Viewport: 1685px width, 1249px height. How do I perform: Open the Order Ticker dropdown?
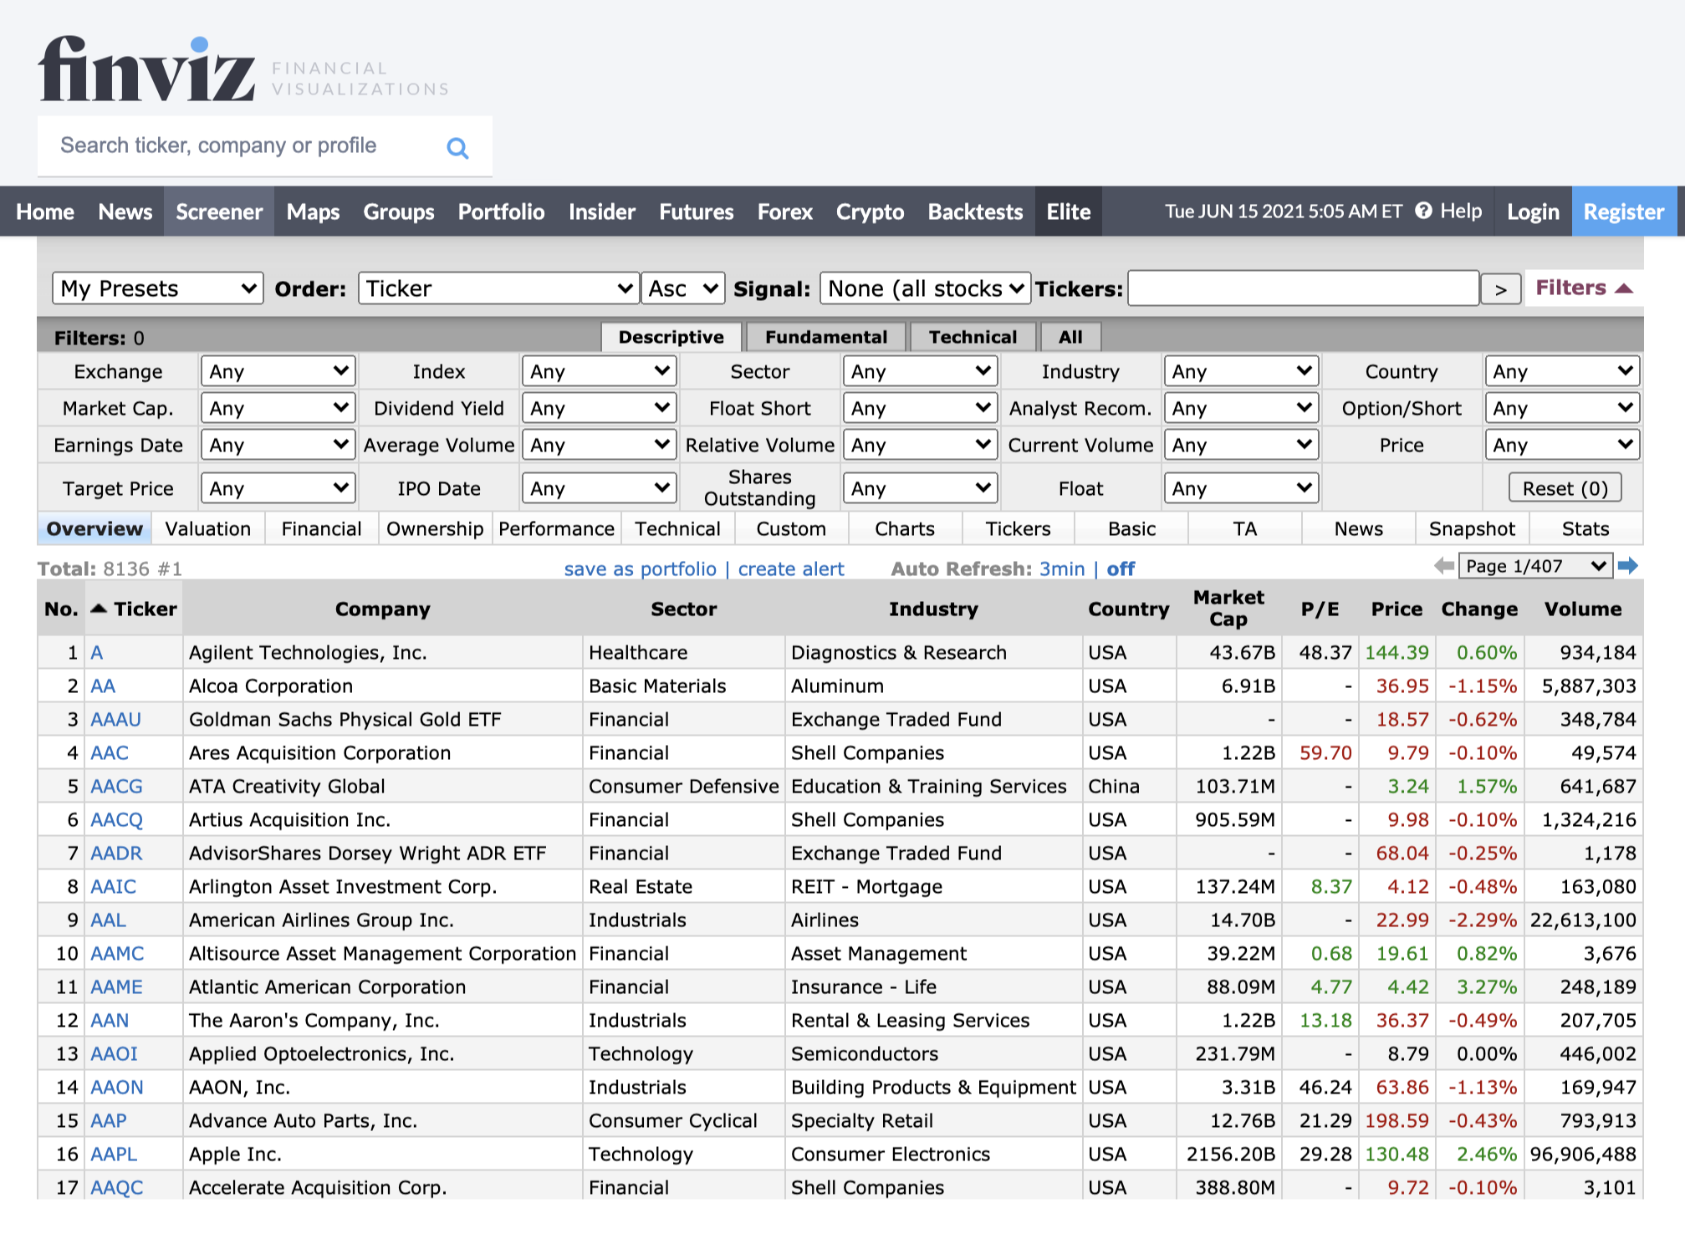point(498,288)
